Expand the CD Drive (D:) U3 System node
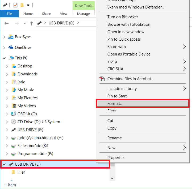The height and width of the screenshot is (189, 192). 7,122
